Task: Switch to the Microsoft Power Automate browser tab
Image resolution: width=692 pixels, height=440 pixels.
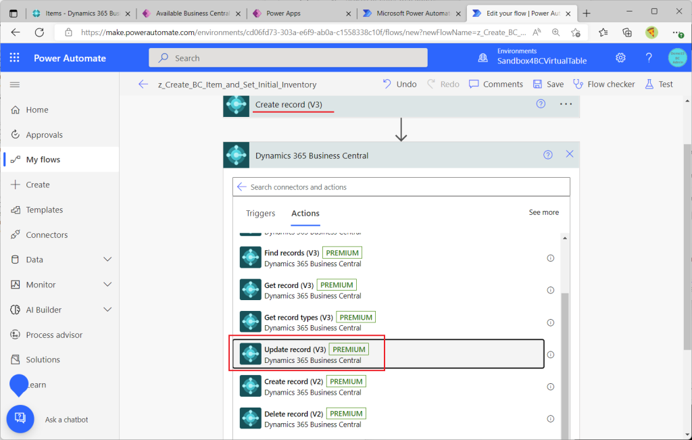Action: (412, 14)
